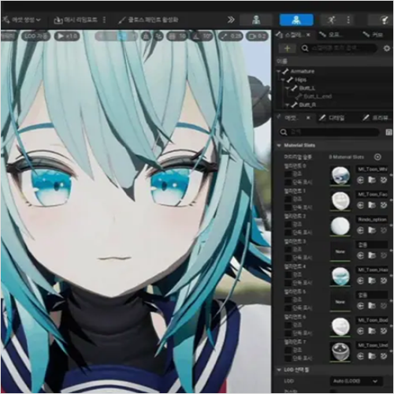Click the green plus button in the Skeleton Tree
The width and height of the screenshot is (394, 394).
(287, 48)
